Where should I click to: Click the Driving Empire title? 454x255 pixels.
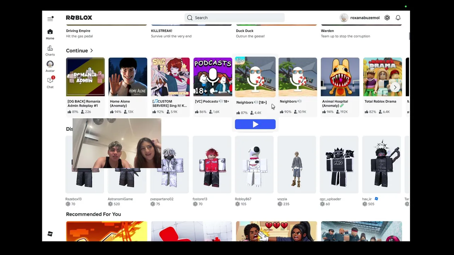click(78, 31)
